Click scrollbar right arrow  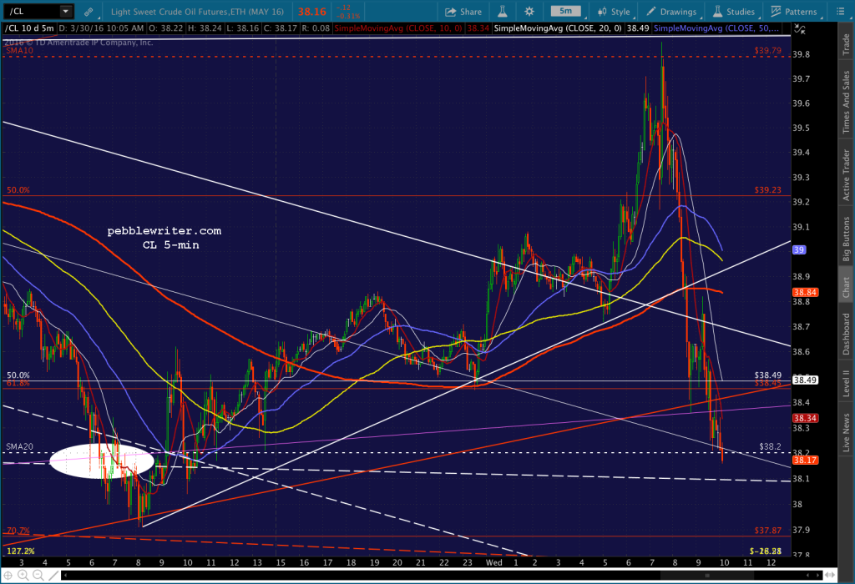[x=817, y=575]
